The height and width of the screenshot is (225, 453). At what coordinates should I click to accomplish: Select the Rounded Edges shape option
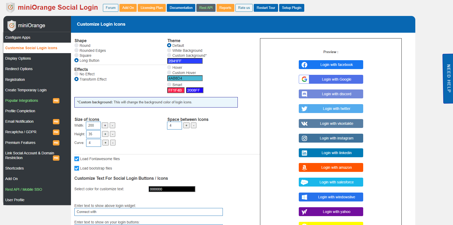76,50
